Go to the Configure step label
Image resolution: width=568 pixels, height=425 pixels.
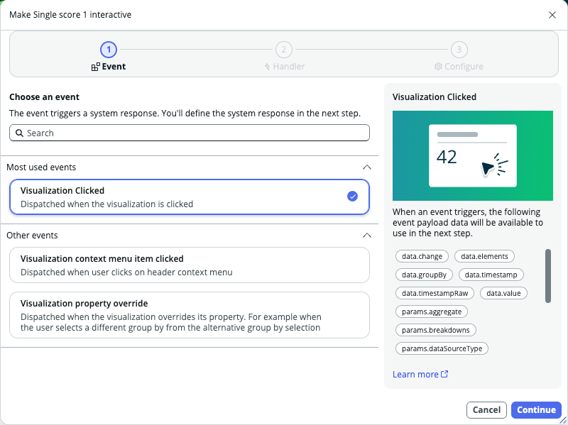pyautogui.click(x=464, y=67)
